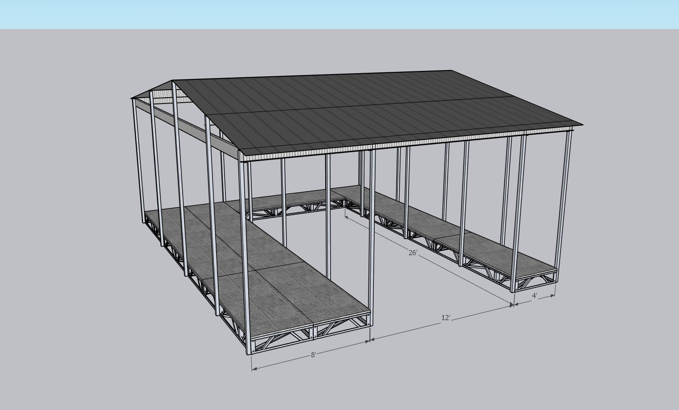This screenshot has width=679, height=410.
Task: Select the 4' dimension label
Action: tap(534, 294)
